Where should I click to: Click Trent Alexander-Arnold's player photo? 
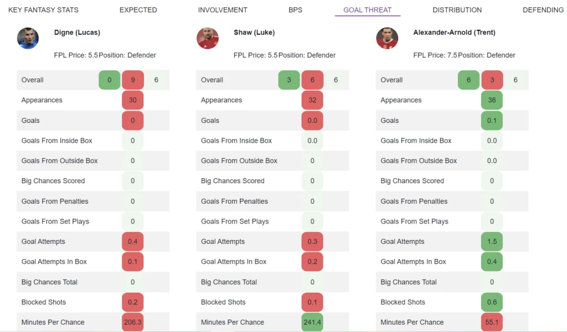[387, 38]
